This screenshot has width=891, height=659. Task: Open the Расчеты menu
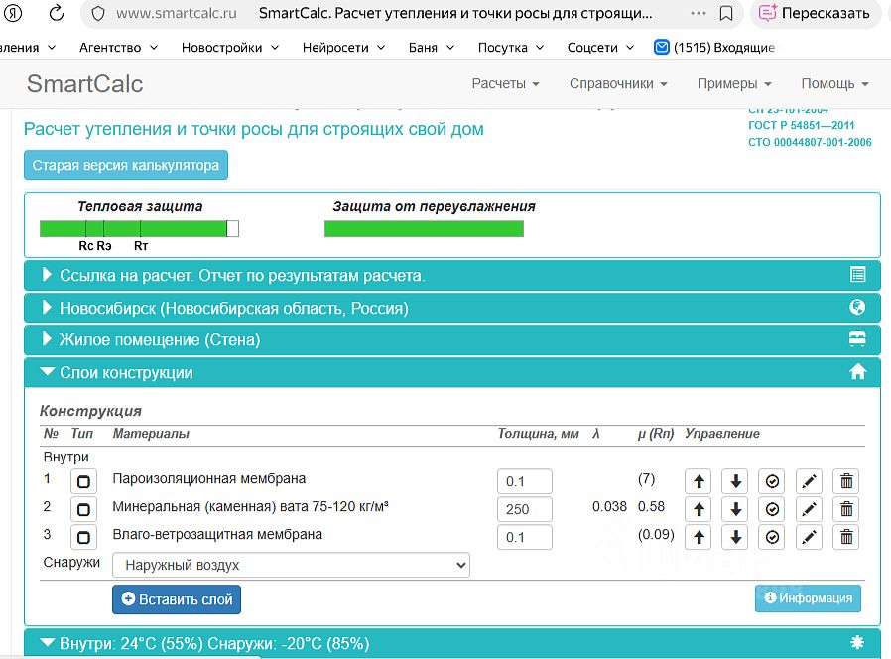505,84
